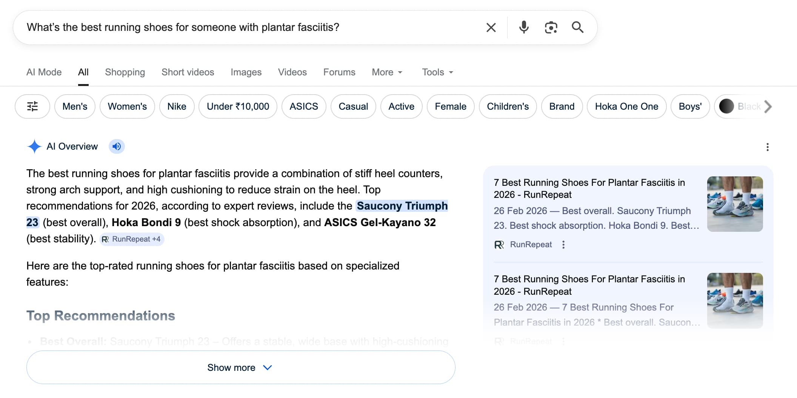Enable the ASICS filter chip

[304, 107]
